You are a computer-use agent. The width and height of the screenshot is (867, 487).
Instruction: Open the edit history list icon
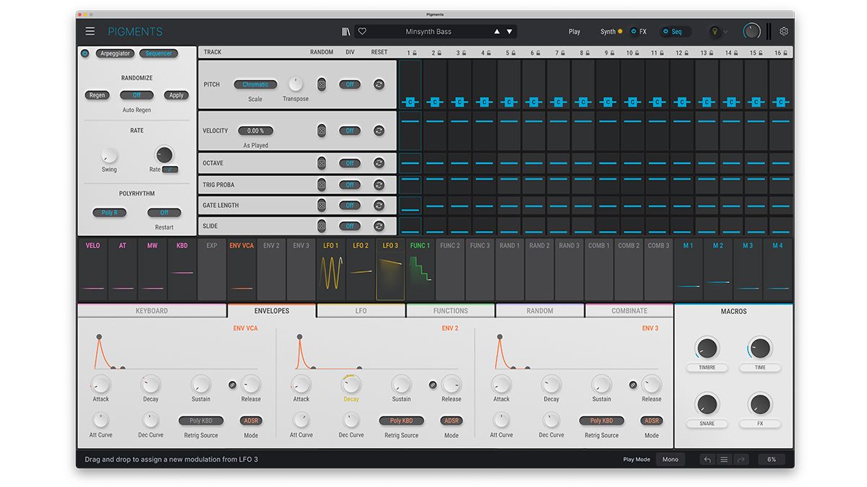point(724,460)
